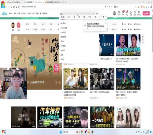Screen dimensions: 153x135
Task: Click the carousel next arrow on banner
Action: tap(60, 83)
